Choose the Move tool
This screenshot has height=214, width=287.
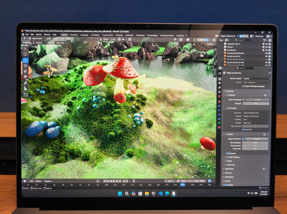point(26,60)
